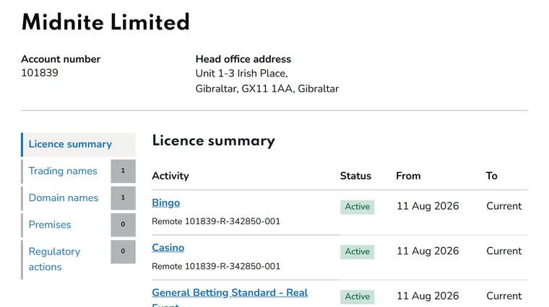Click the Account number label
The height and width of the screenshot is (307, 549).
(x=61, y=59)
